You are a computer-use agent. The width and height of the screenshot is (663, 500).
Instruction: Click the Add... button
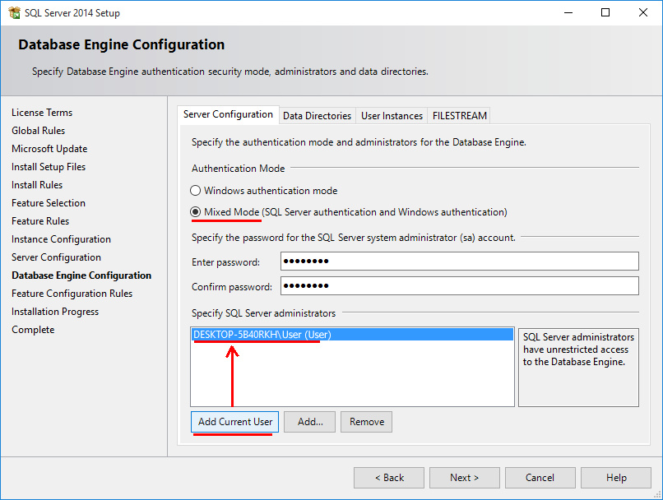point(310,422)
